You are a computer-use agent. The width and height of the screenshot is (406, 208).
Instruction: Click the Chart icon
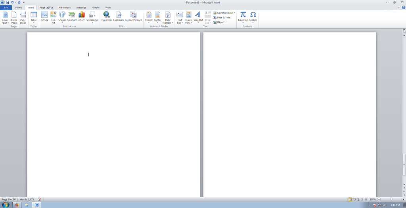81,17
